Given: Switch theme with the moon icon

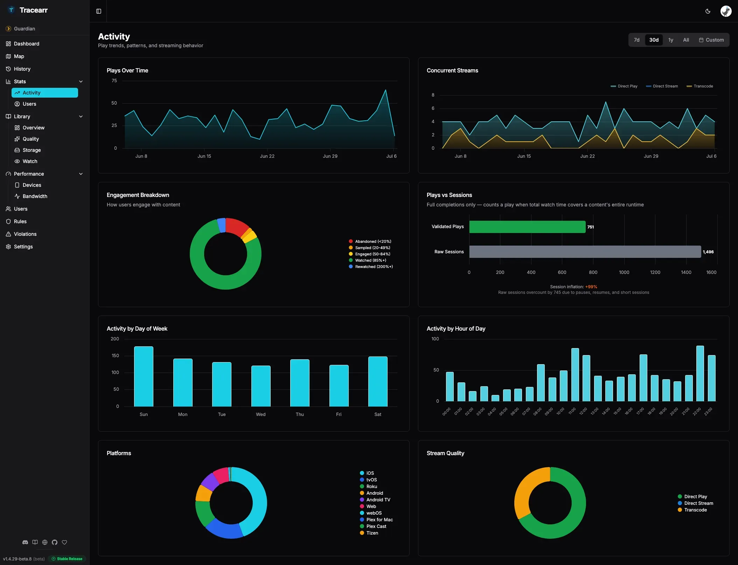Looking at the screenshot, I should point(708,11).
